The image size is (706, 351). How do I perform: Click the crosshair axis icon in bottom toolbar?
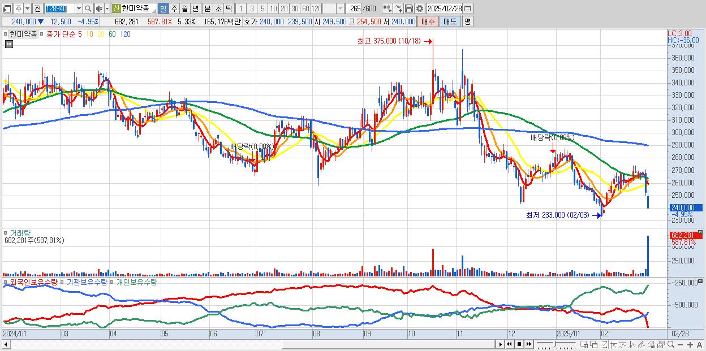pyautogui.click(x=614, y=344)
